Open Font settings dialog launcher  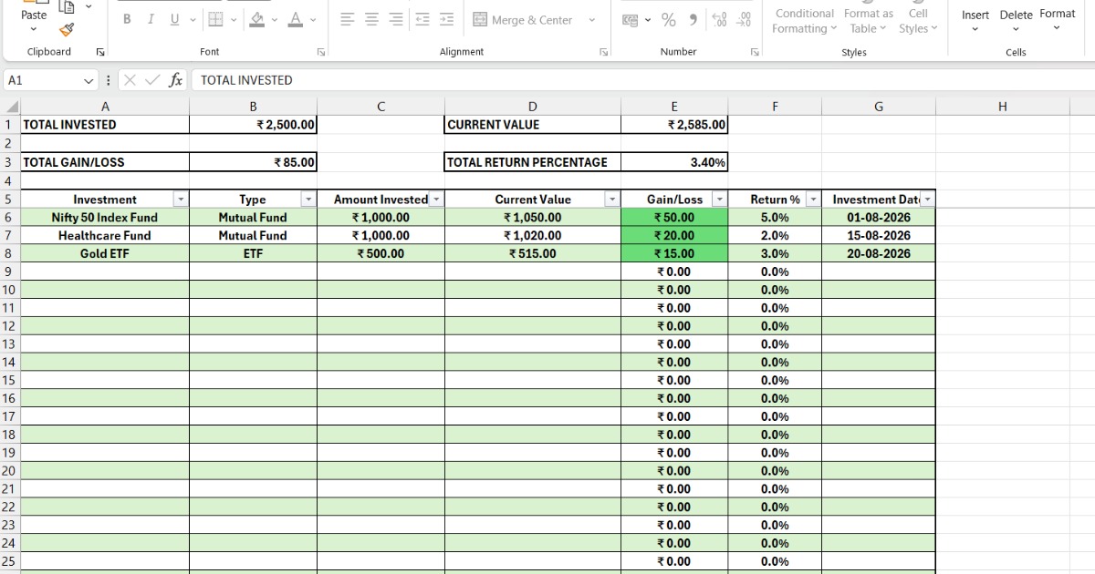321,52
